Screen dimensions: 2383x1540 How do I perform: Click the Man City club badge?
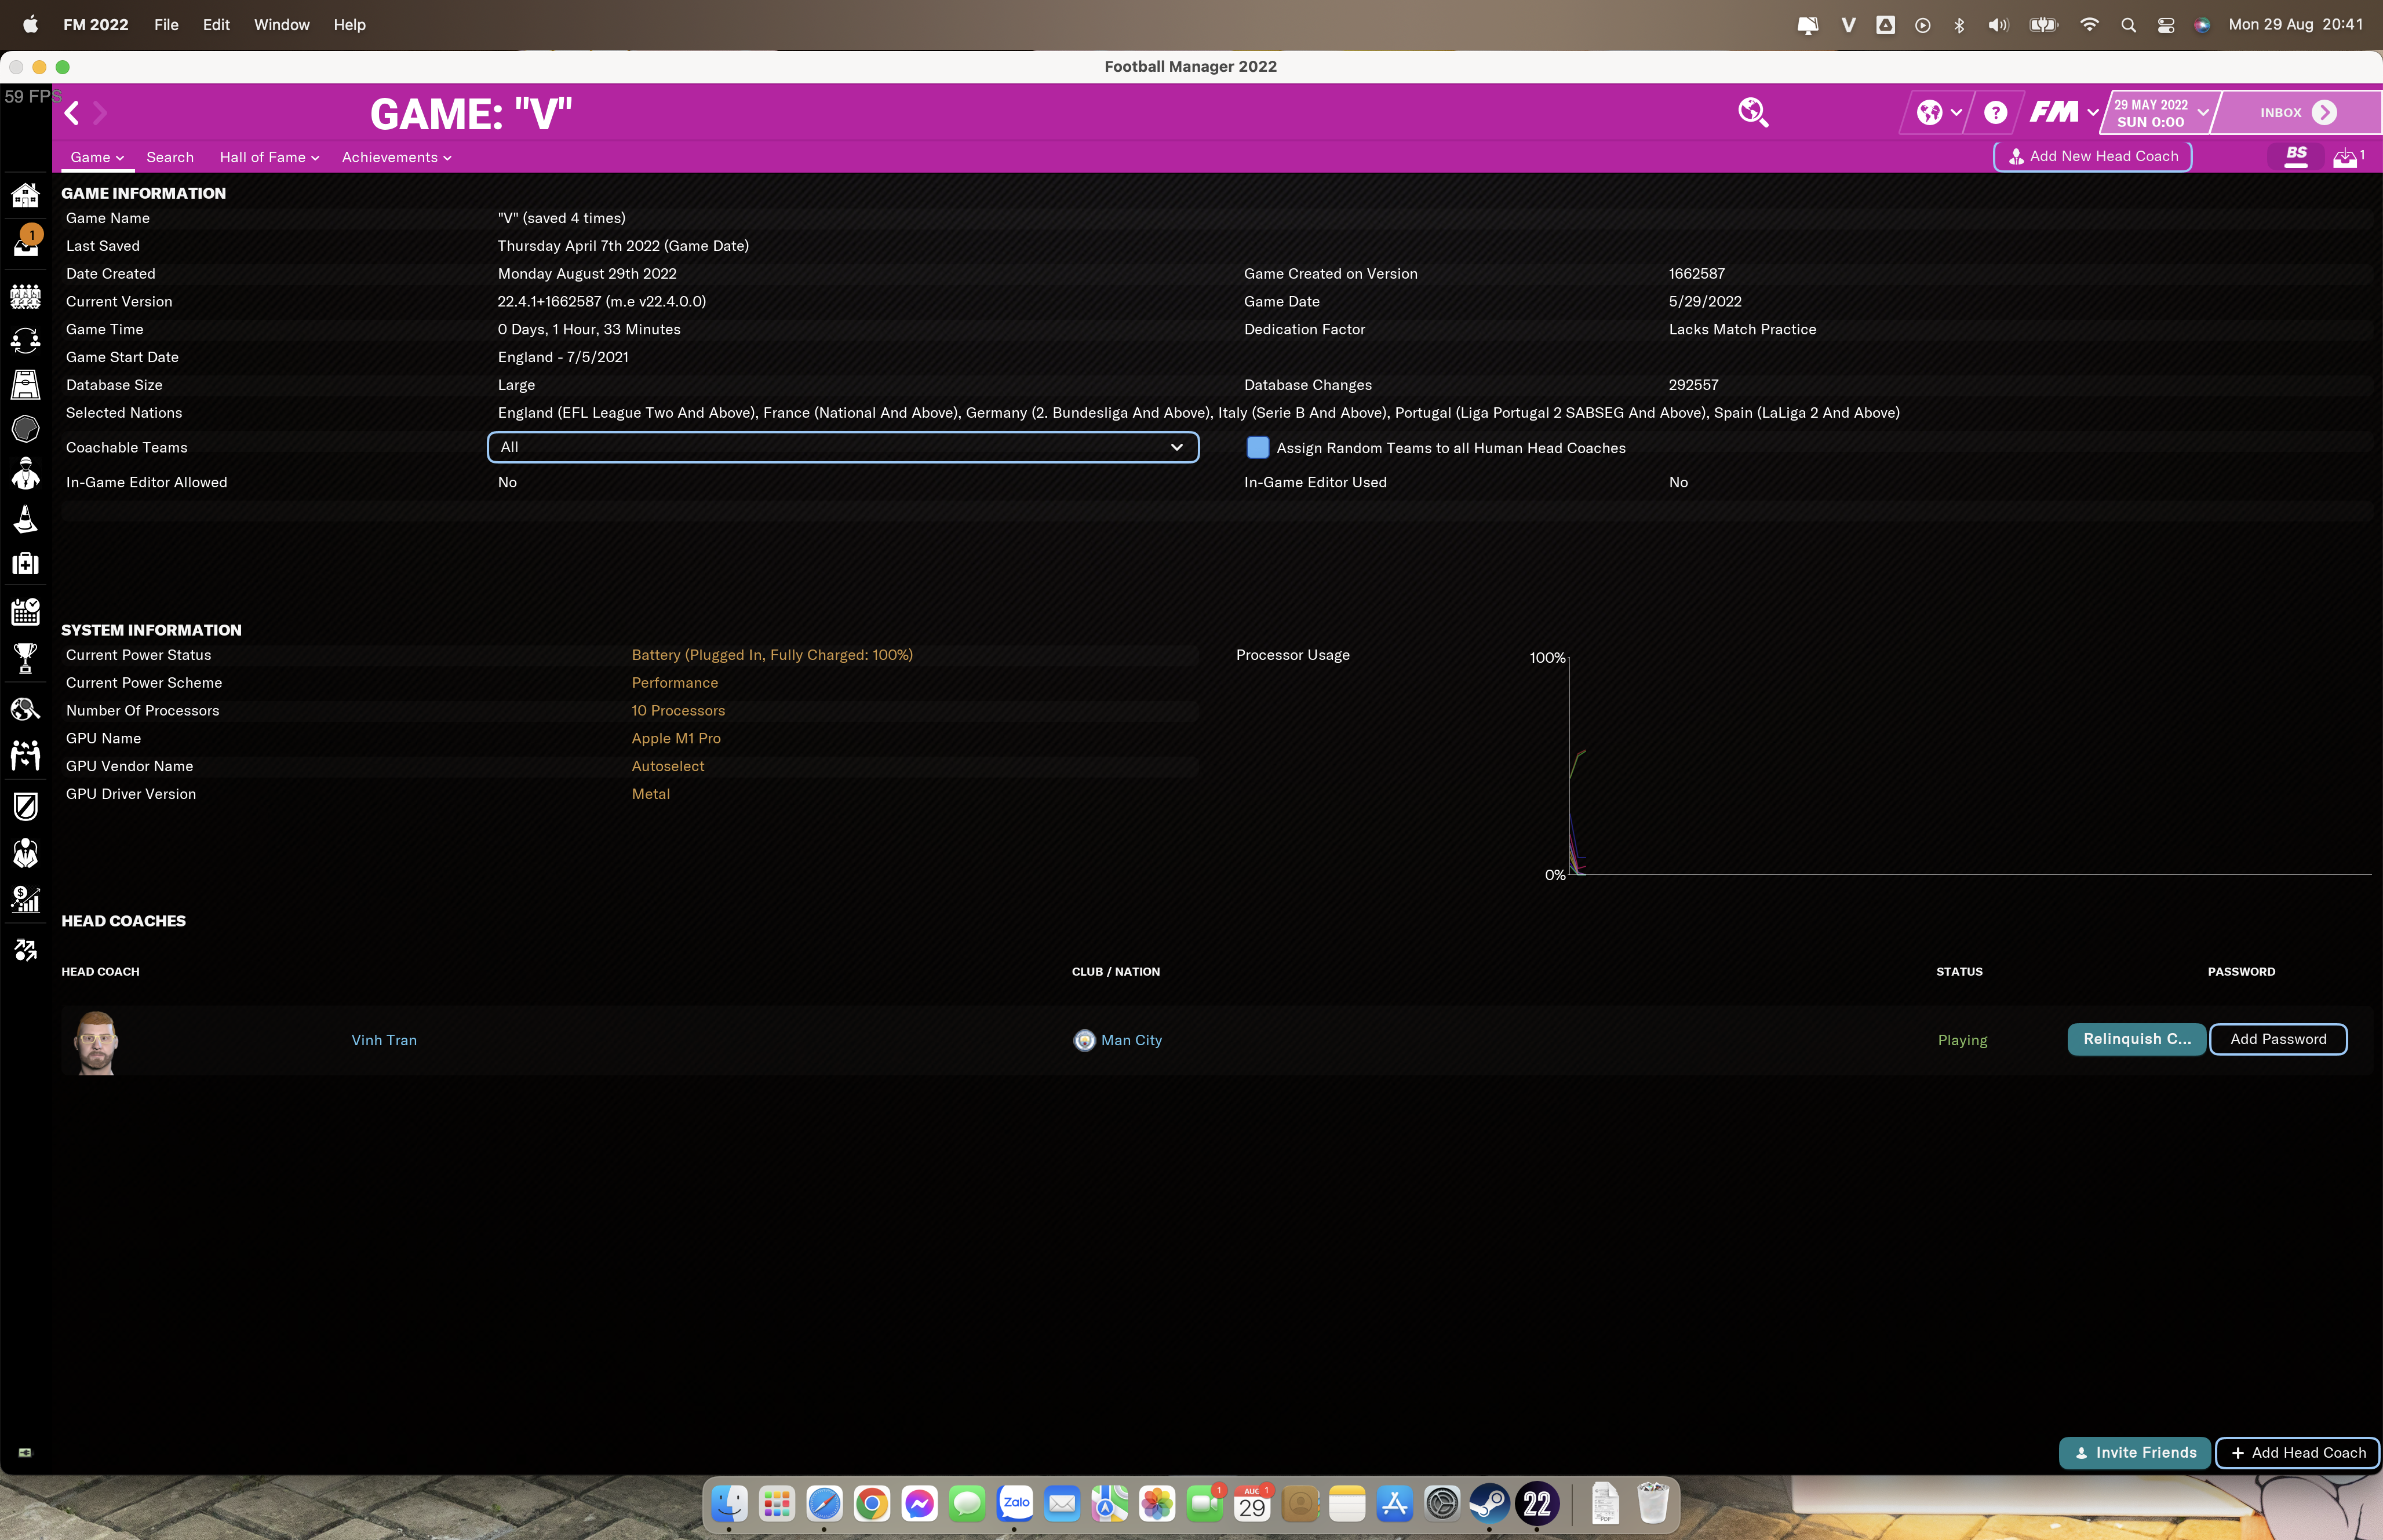click(x=1084, y=1040)
